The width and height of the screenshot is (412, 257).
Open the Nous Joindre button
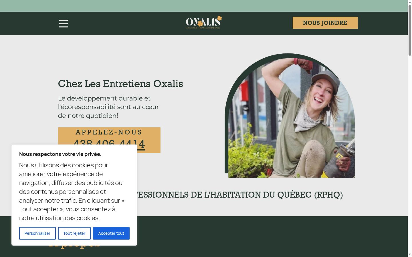[325, 23]
